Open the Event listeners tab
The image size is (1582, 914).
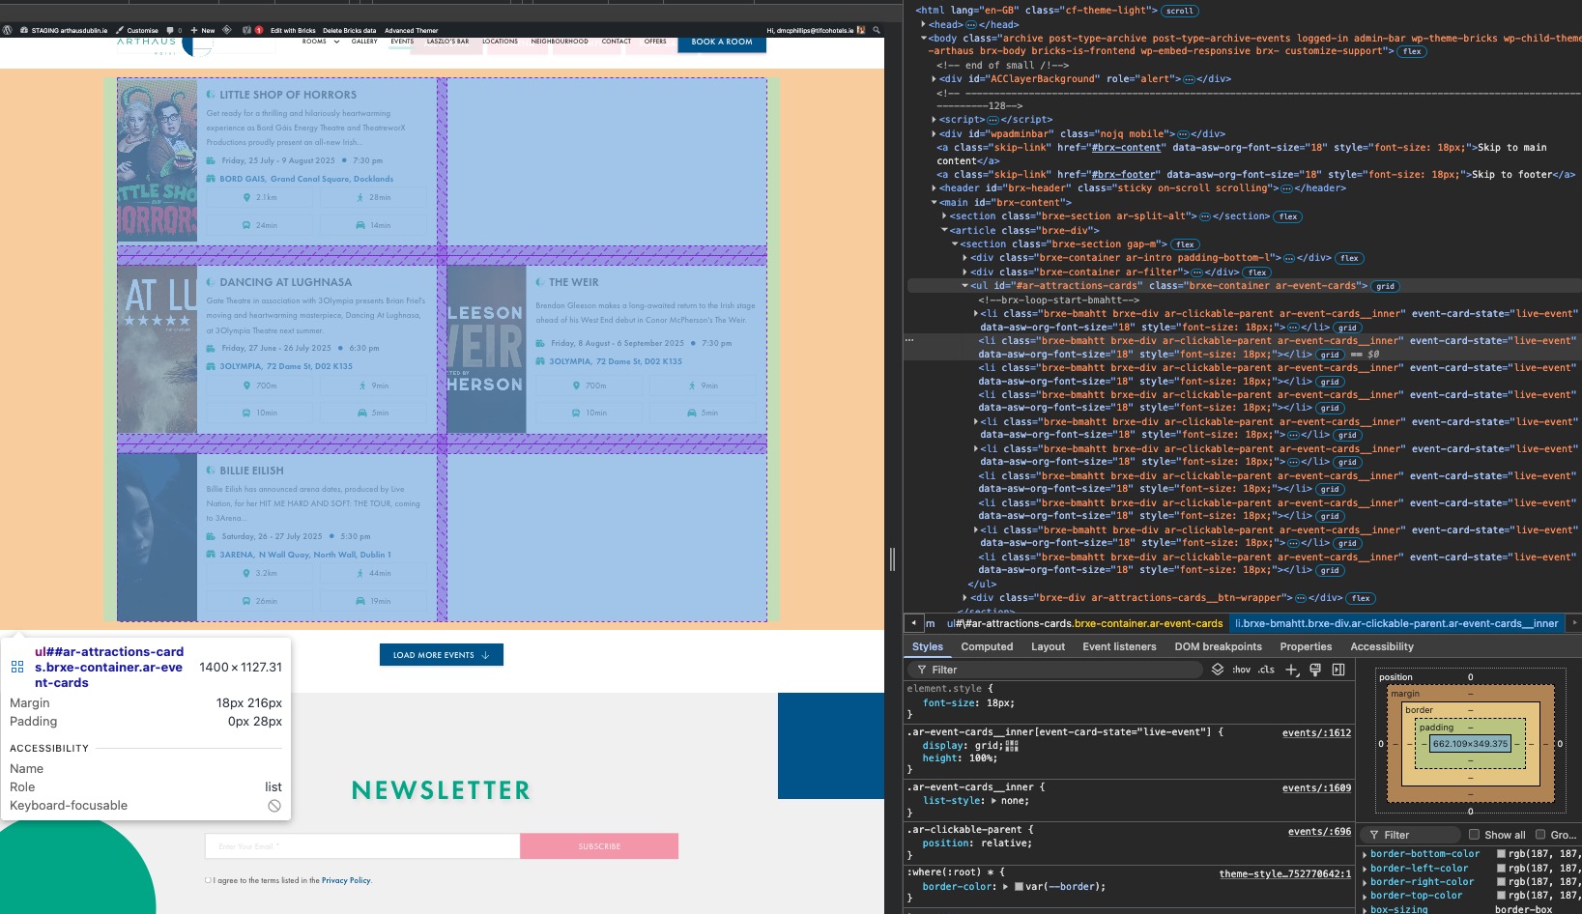point(1119,646)
